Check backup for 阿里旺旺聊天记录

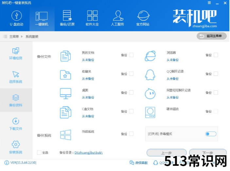point(216,93)
